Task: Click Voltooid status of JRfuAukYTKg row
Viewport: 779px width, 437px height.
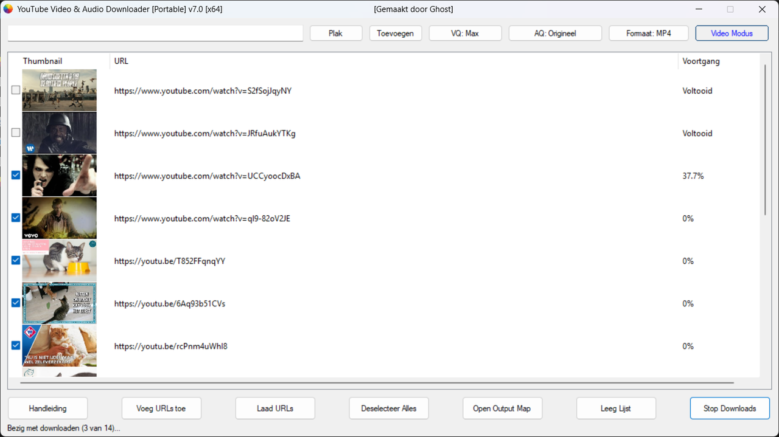Action: (697, 133)
